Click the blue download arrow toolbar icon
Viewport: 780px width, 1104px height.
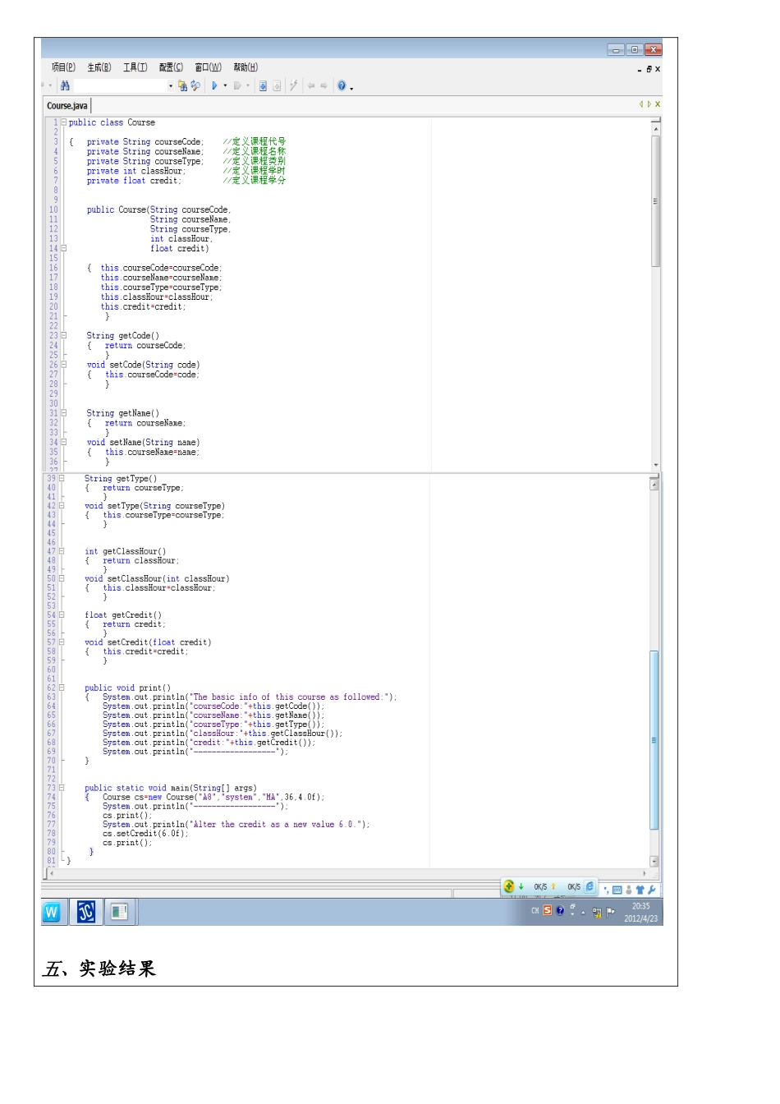point(263,85)
